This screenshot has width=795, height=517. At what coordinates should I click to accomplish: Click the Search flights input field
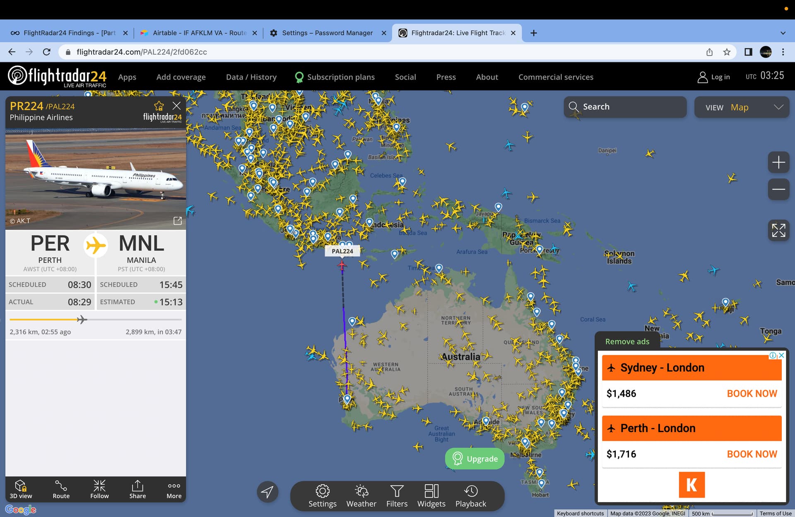tap(625, 107)
